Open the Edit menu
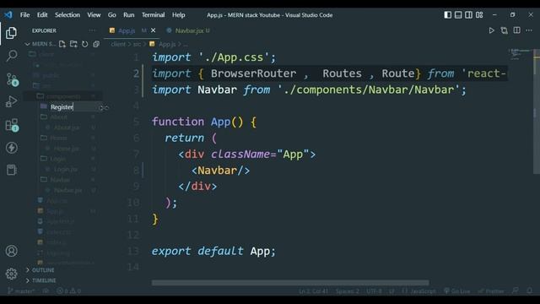 point(42,15)
